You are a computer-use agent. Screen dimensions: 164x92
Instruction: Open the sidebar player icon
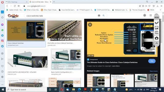coord(2,53)
